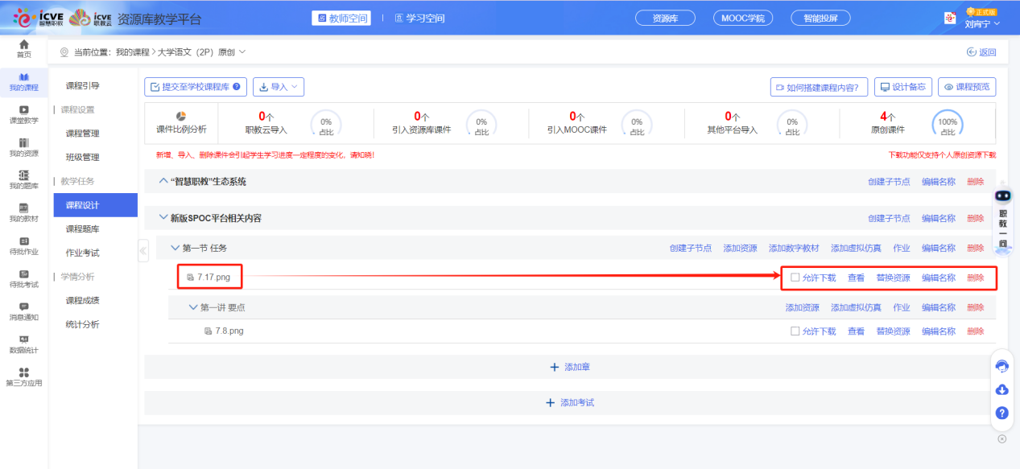This screenshot has width=1020, height=469.
Task: Collapse the 第一讲 要点 node
Action: click(x=192, y=307)
